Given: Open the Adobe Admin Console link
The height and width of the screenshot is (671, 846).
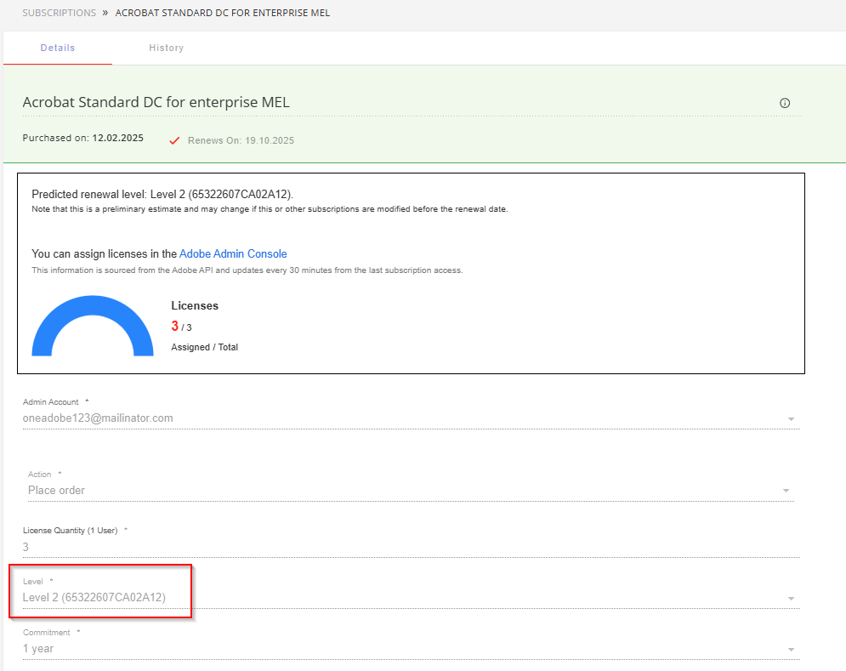Looking at the screenshot, I should pos(233,253).
